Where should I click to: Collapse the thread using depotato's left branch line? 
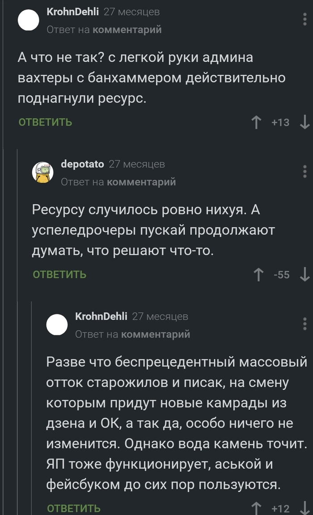(17, 224)
